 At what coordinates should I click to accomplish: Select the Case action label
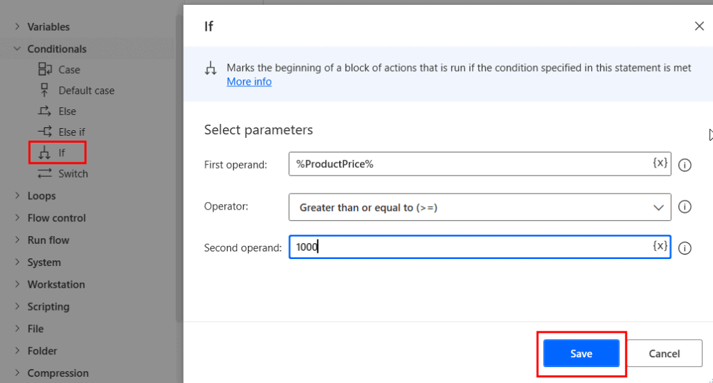pos(69,70)
